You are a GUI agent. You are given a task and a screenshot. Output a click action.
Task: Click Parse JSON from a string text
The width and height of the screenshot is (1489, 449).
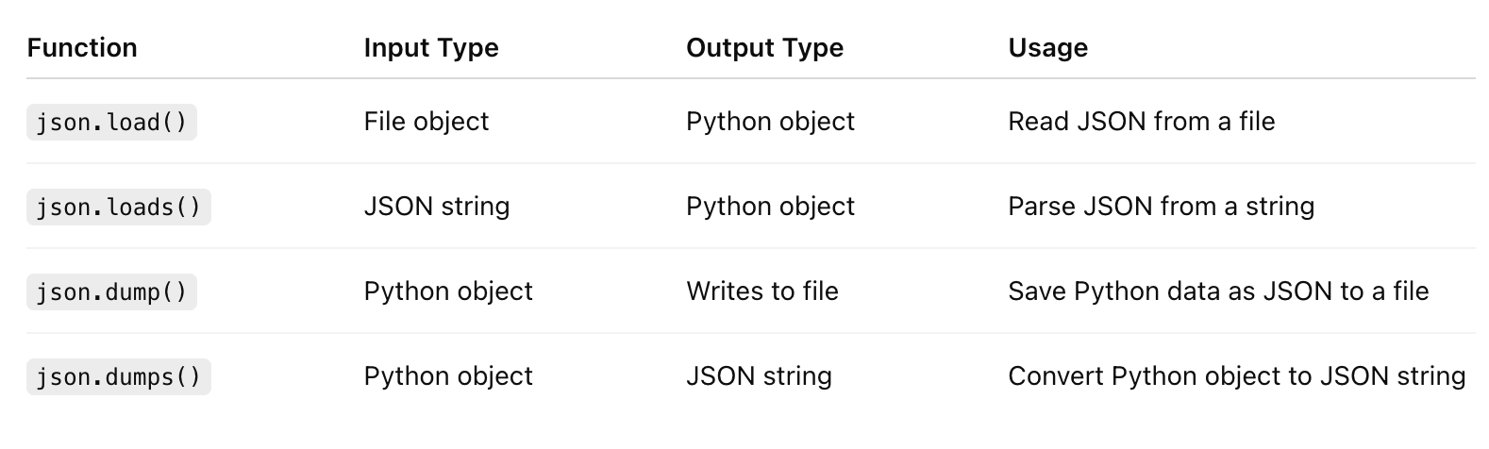click(1161, 207)
